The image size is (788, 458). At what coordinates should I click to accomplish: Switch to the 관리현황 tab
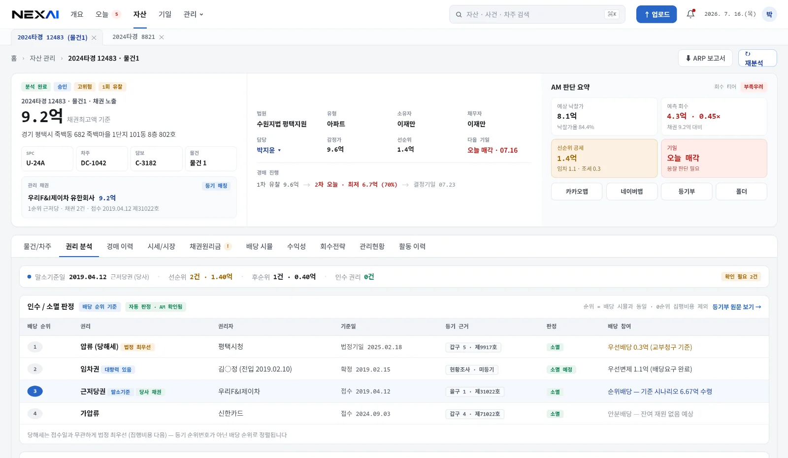(x=372, y=246)
